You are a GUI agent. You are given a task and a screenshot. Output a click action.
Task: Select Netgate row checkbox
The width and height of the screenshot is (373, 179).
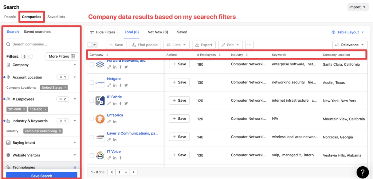pyautogui.click(x=91, y=82)
